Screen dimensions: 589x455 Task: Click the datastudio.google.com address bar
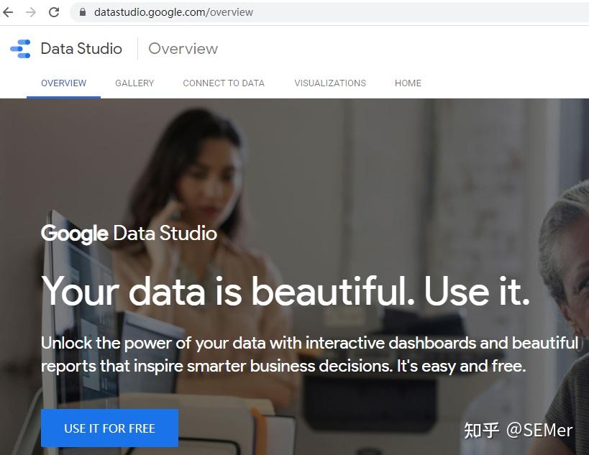[x=173, y=12]
